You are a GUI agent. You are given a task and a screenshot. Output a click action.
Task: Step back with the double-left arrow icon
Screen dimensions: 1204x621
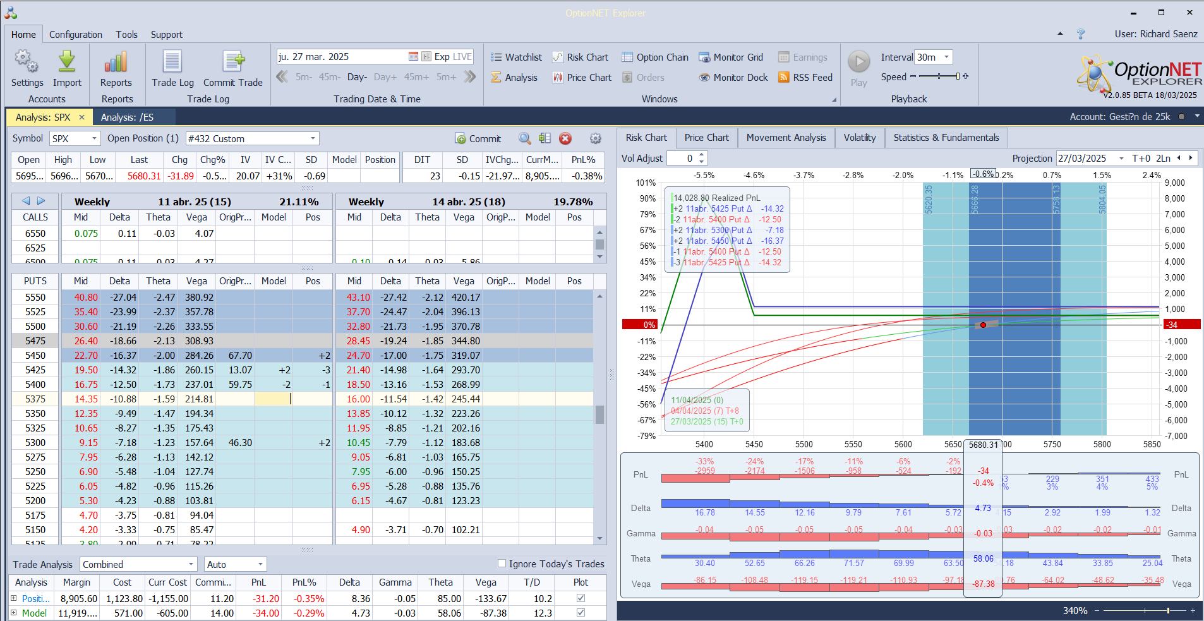coord(282,76)
